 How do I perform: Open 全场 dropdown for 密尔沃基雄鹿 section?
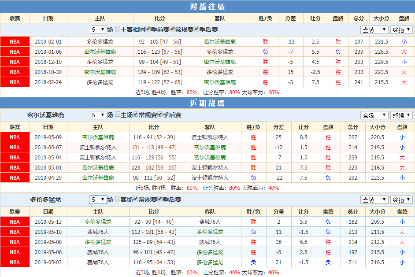tap(374, 115)
